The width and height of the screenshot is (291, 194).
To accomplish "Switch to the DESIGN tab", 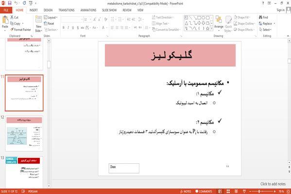I will [48, 10].
